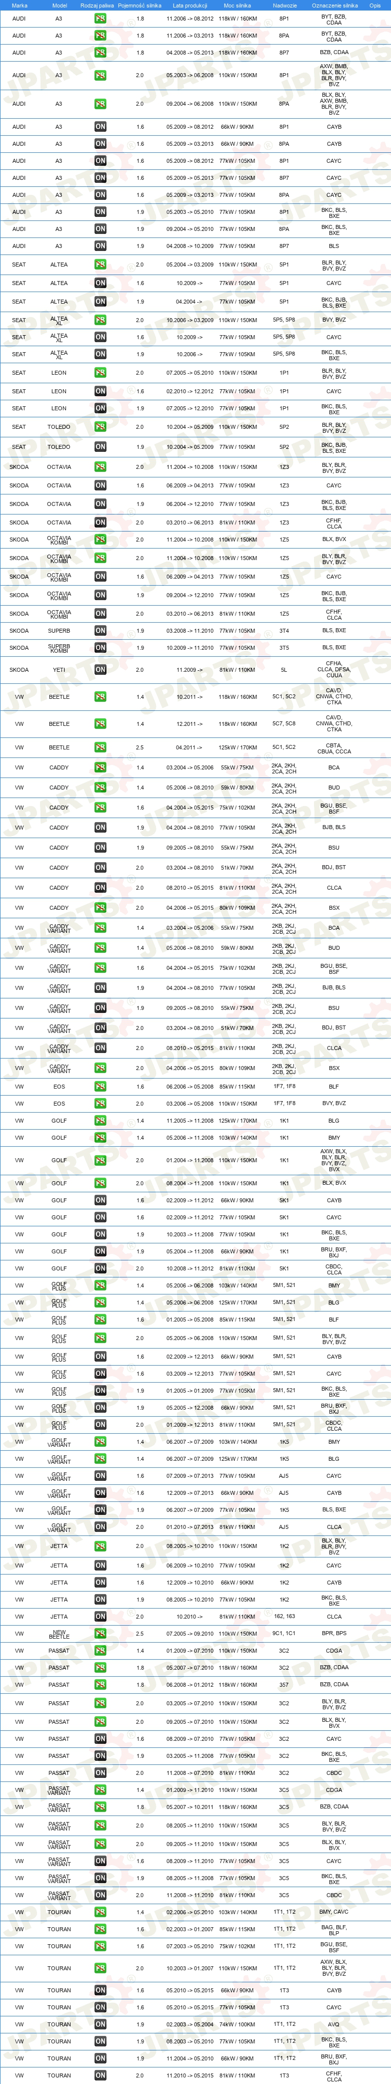Image resolution: width=391 pixels, height=2084 pixels.
Task: Click the Moc silnika column header
Action: coord(237,5)
